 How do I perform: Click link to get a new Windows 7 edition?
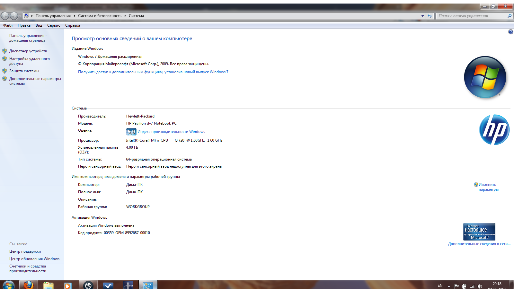click(153, 72)
